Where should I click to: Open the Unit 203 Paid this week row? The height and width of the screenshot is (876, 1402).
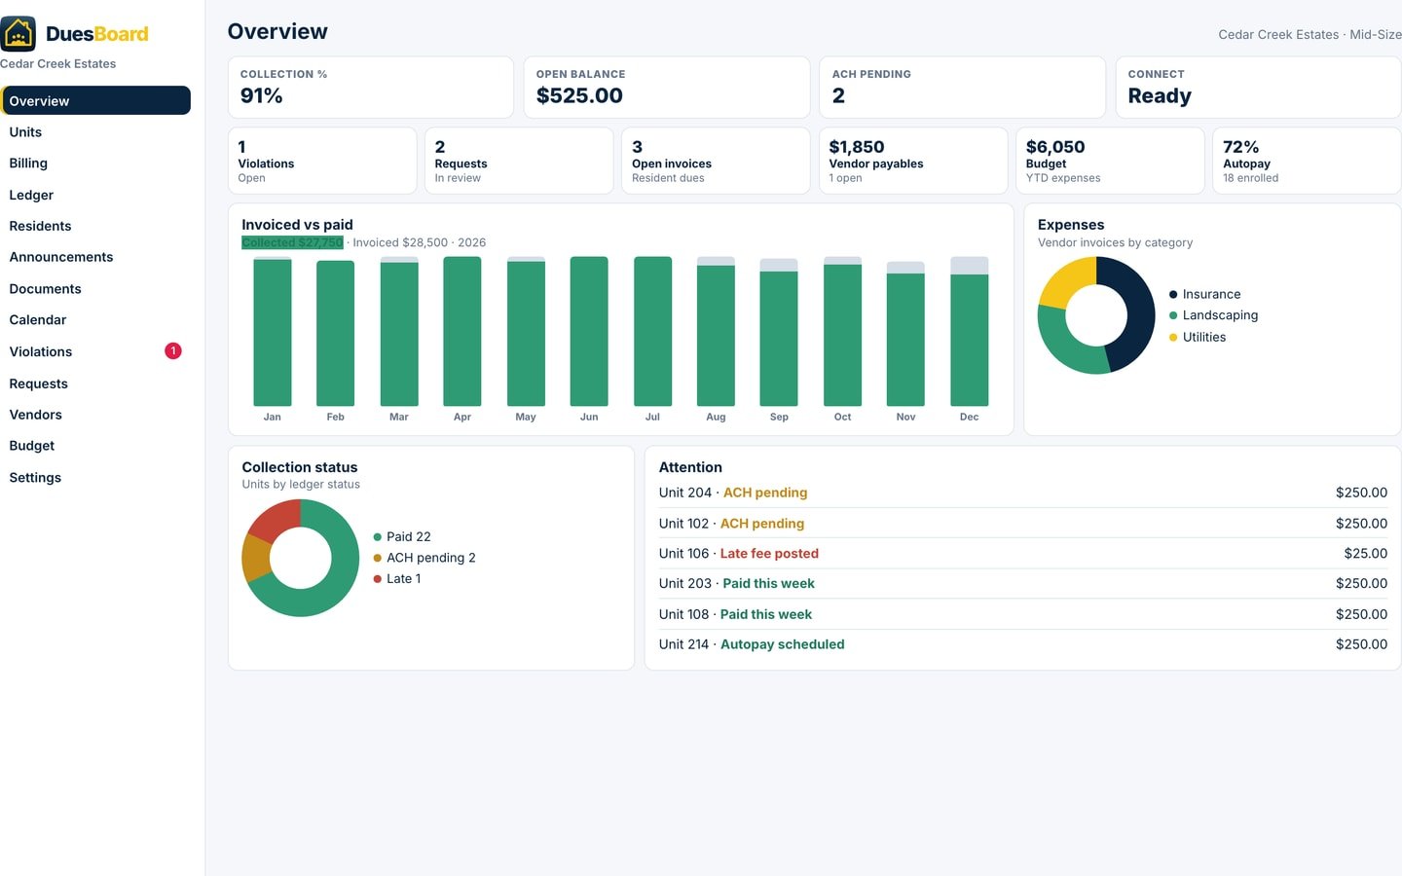click(x=1023, y=583)
